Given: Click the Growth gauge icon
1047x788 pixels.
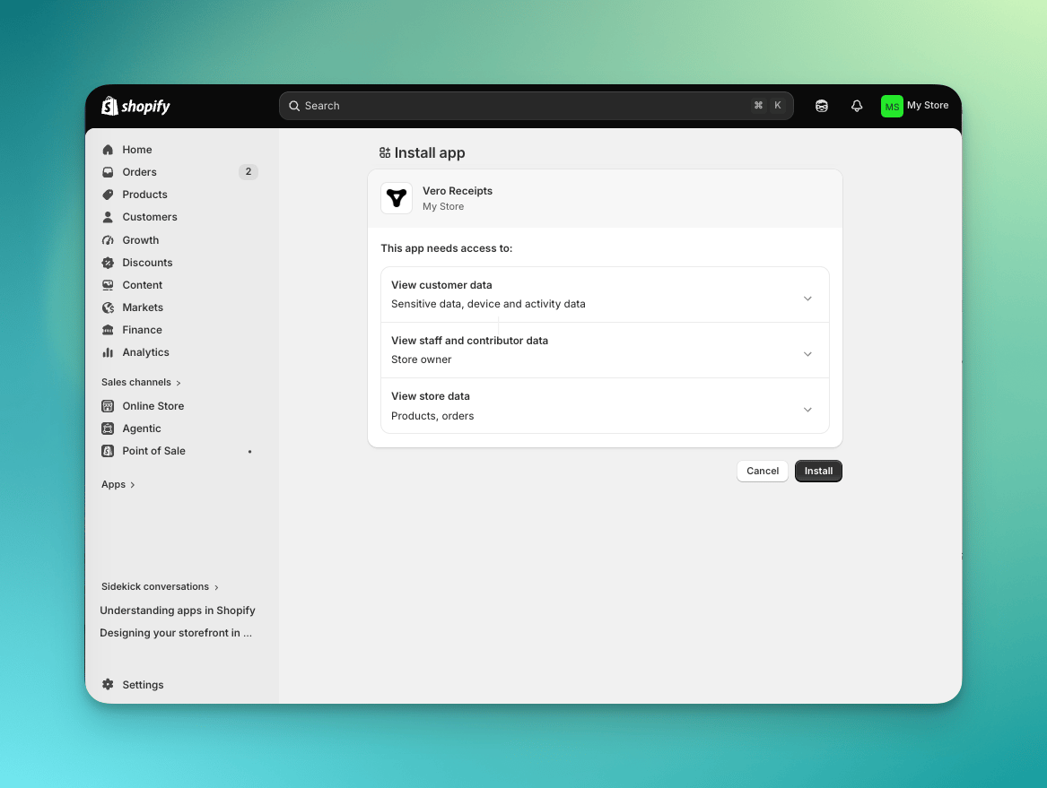Looking at the screenshot, I should [108, 239].
